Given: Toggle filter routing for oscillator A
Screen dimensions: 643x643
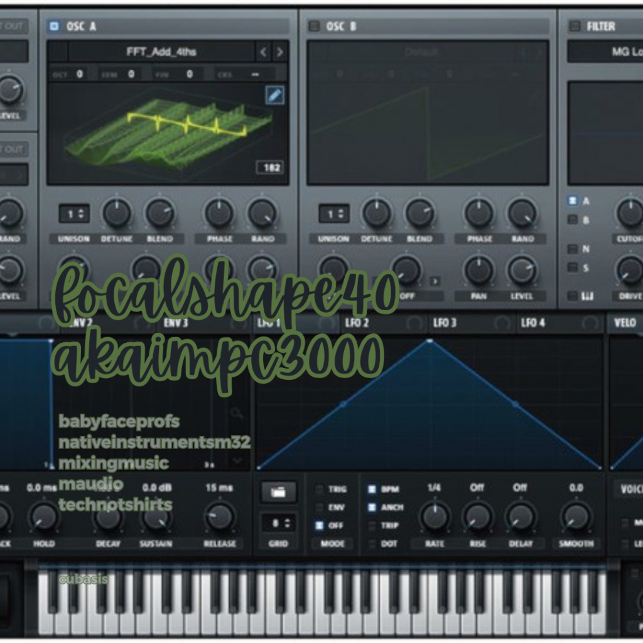Looking at the screenshot, I should [573, 200].
